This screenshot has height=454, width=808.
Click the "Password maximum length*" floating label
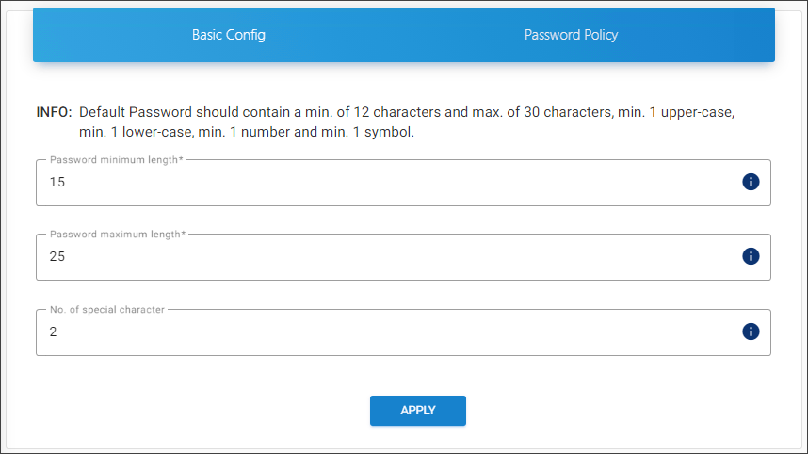[118, 235]
